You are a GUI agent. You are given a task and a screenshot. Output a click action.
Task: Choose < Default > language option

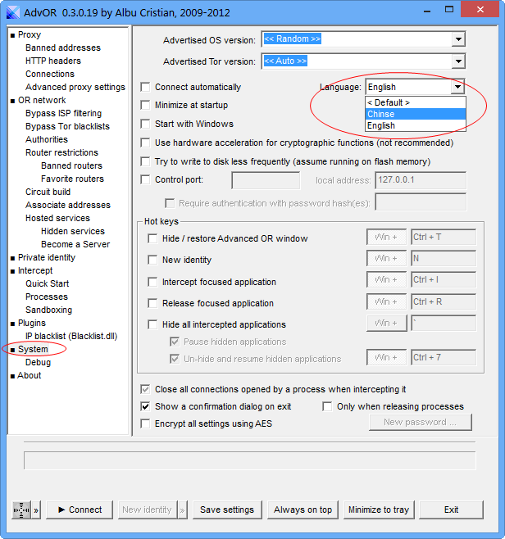[x=416, y=102]
